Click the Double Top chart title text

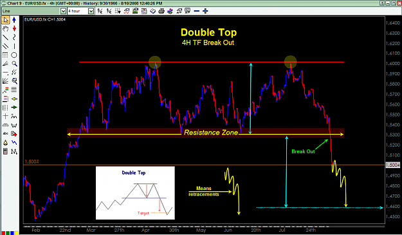point(208,33)
